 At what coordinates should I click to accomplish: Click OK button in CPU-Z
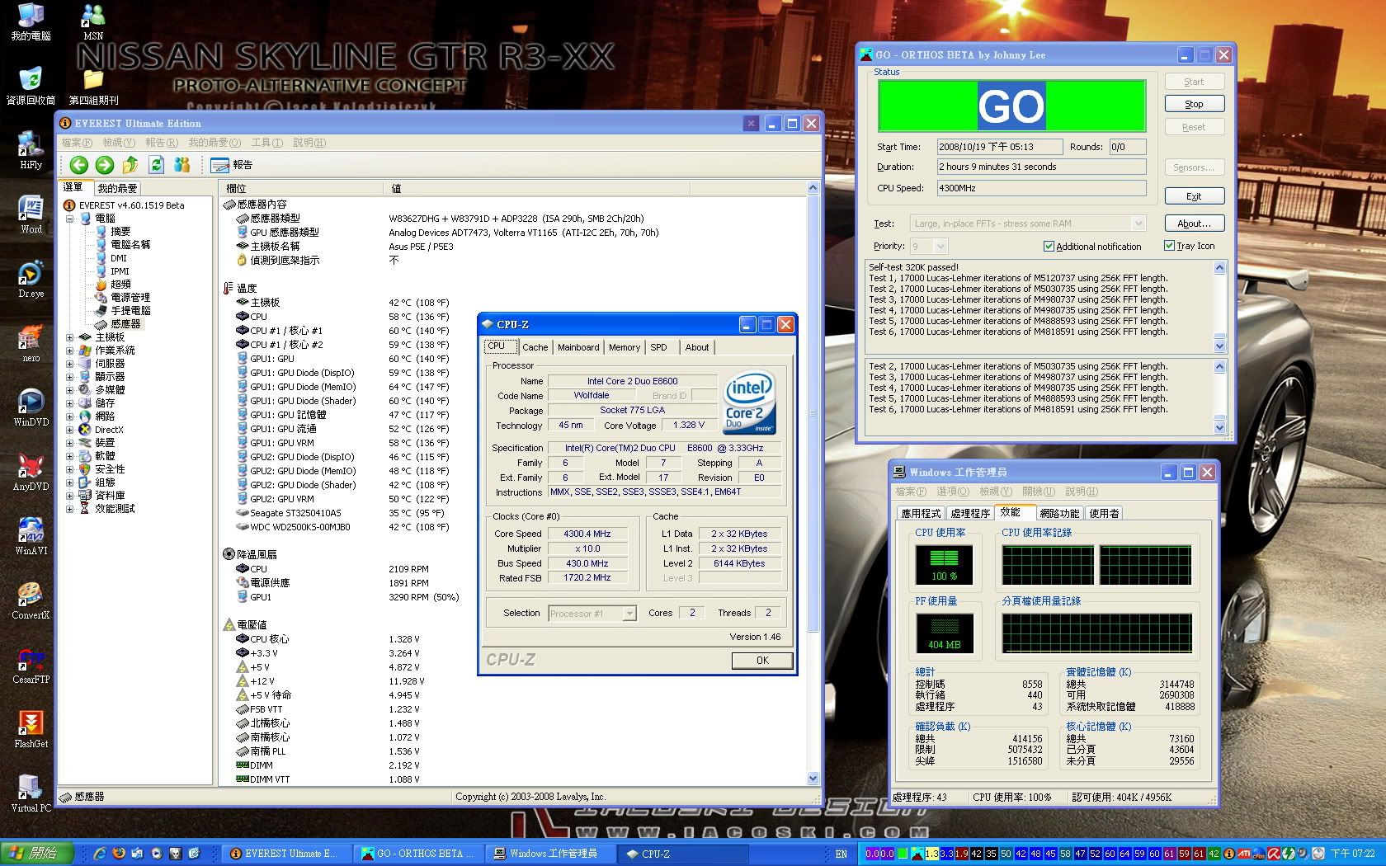[762, 661]
